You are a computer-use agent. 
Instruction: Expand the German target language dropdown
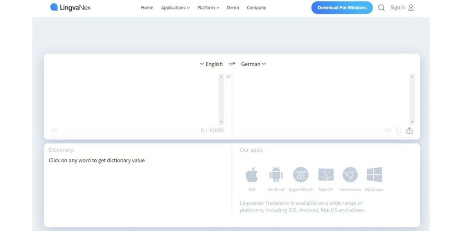[254, 64]
